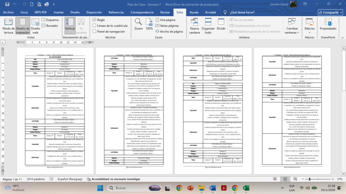Select Diseño de impresión view

[23, 26]
